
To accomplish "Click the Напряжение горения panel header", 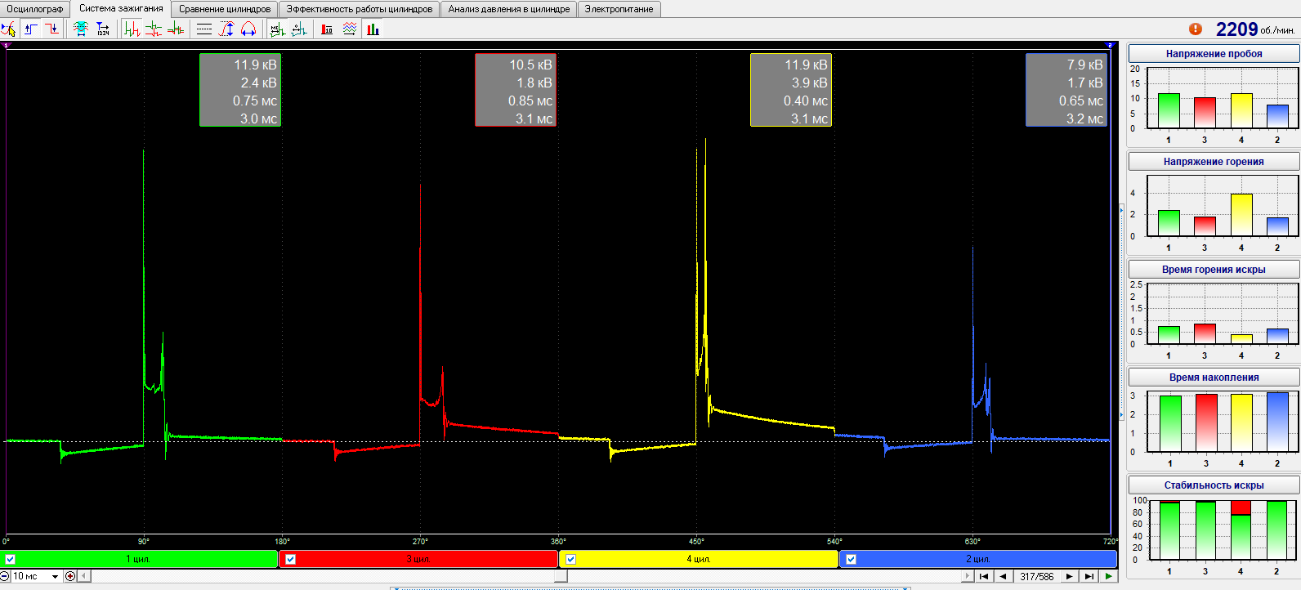I will (1214, 162).
